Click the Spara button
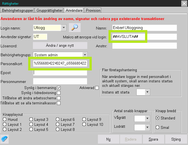Viewport: 188px width, 145px height. coord(153,139)
